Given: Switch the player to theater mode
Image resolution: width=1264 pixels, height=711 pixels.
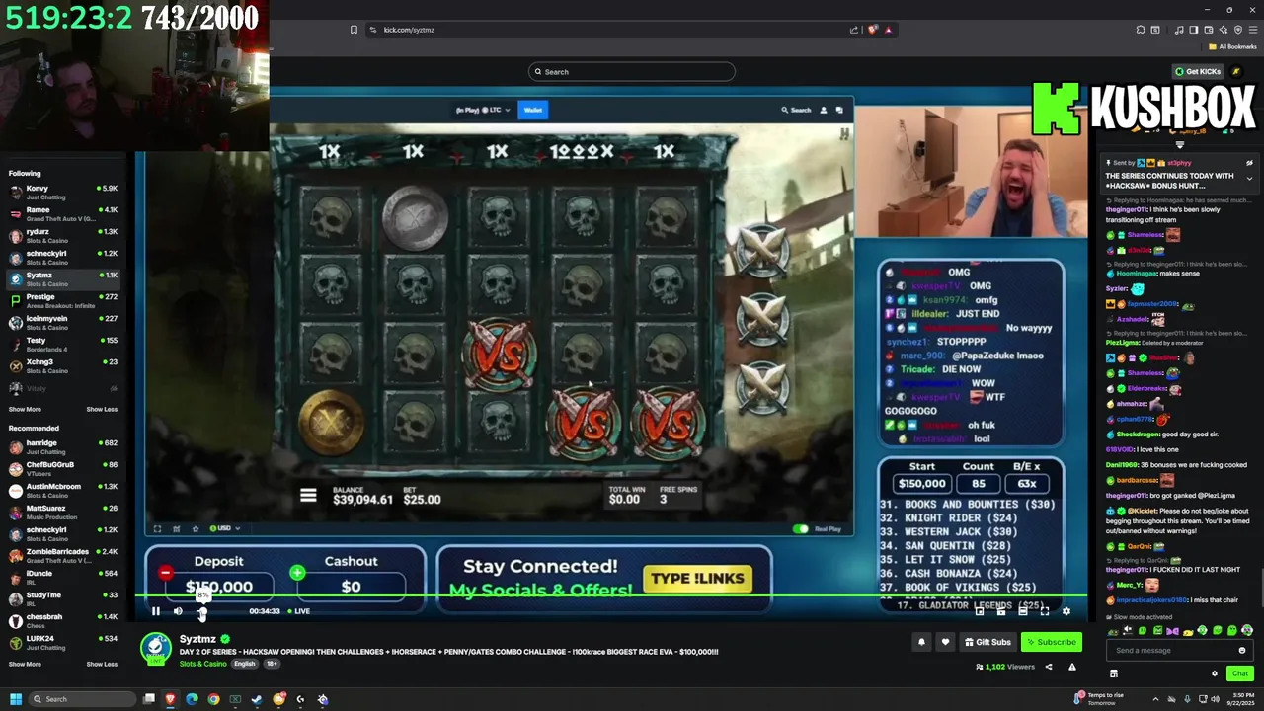Looking at the screenshot, I should 1023,611.
